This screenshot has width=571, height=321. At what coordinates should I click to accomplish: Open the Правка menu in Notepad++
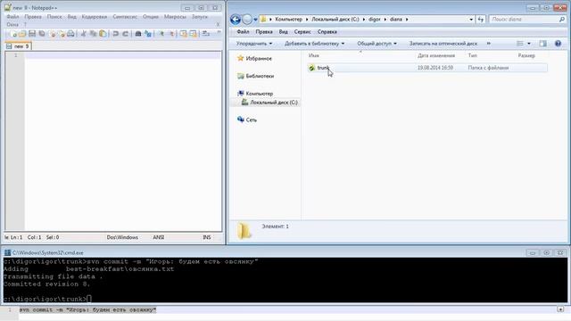pyautogui.click(x=33, y=17)
